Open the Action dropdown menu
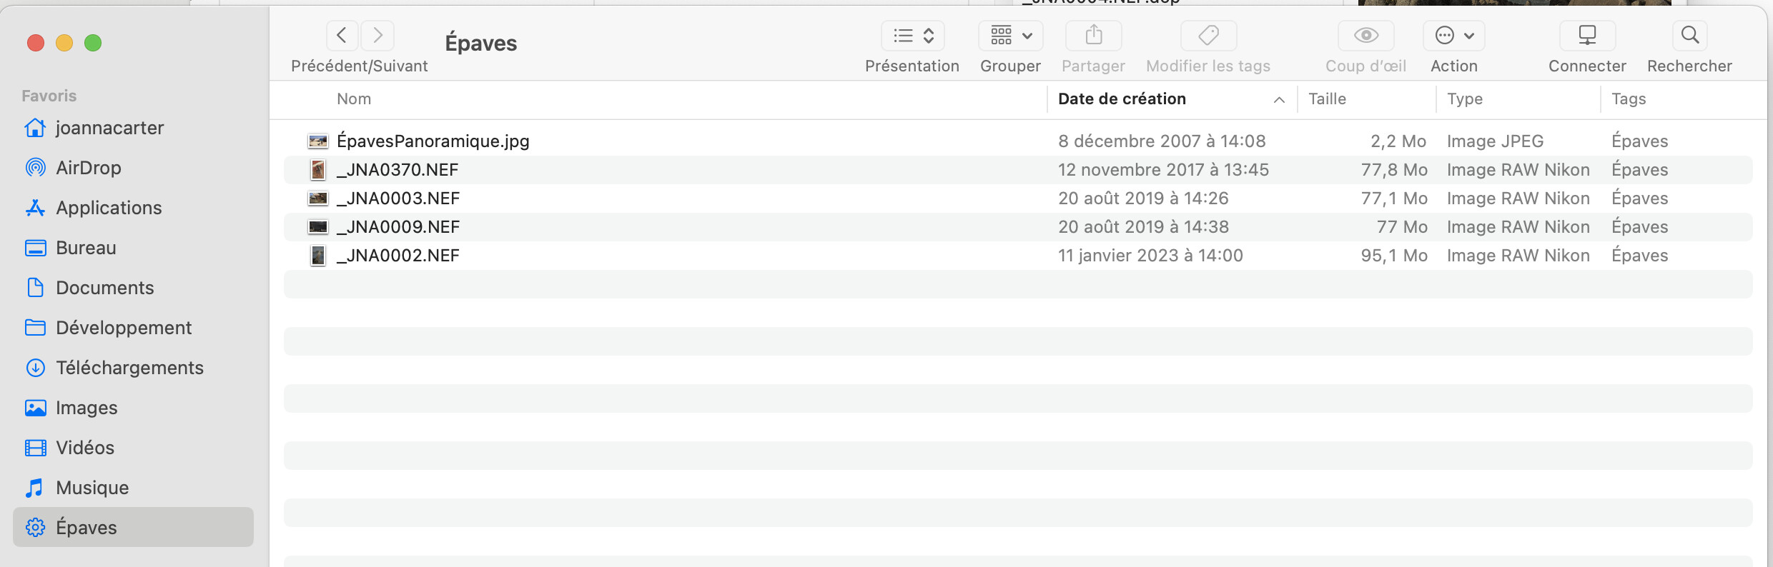Screen dimensions: 1773x567 [1453, 36]
